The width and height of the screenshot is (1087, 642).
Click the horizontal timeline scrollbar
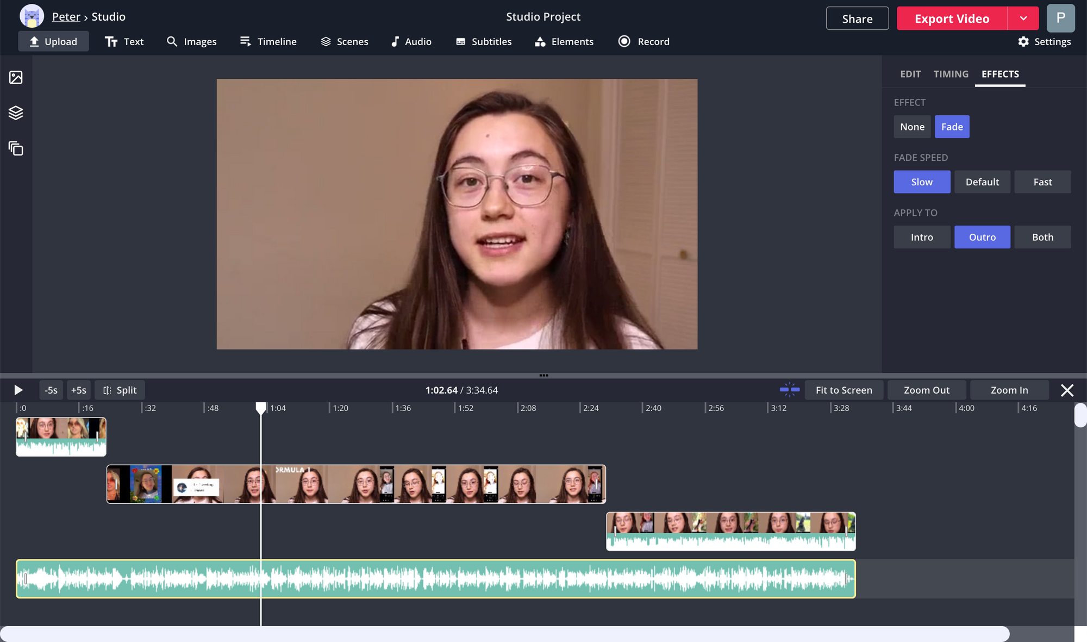[504, 634]
